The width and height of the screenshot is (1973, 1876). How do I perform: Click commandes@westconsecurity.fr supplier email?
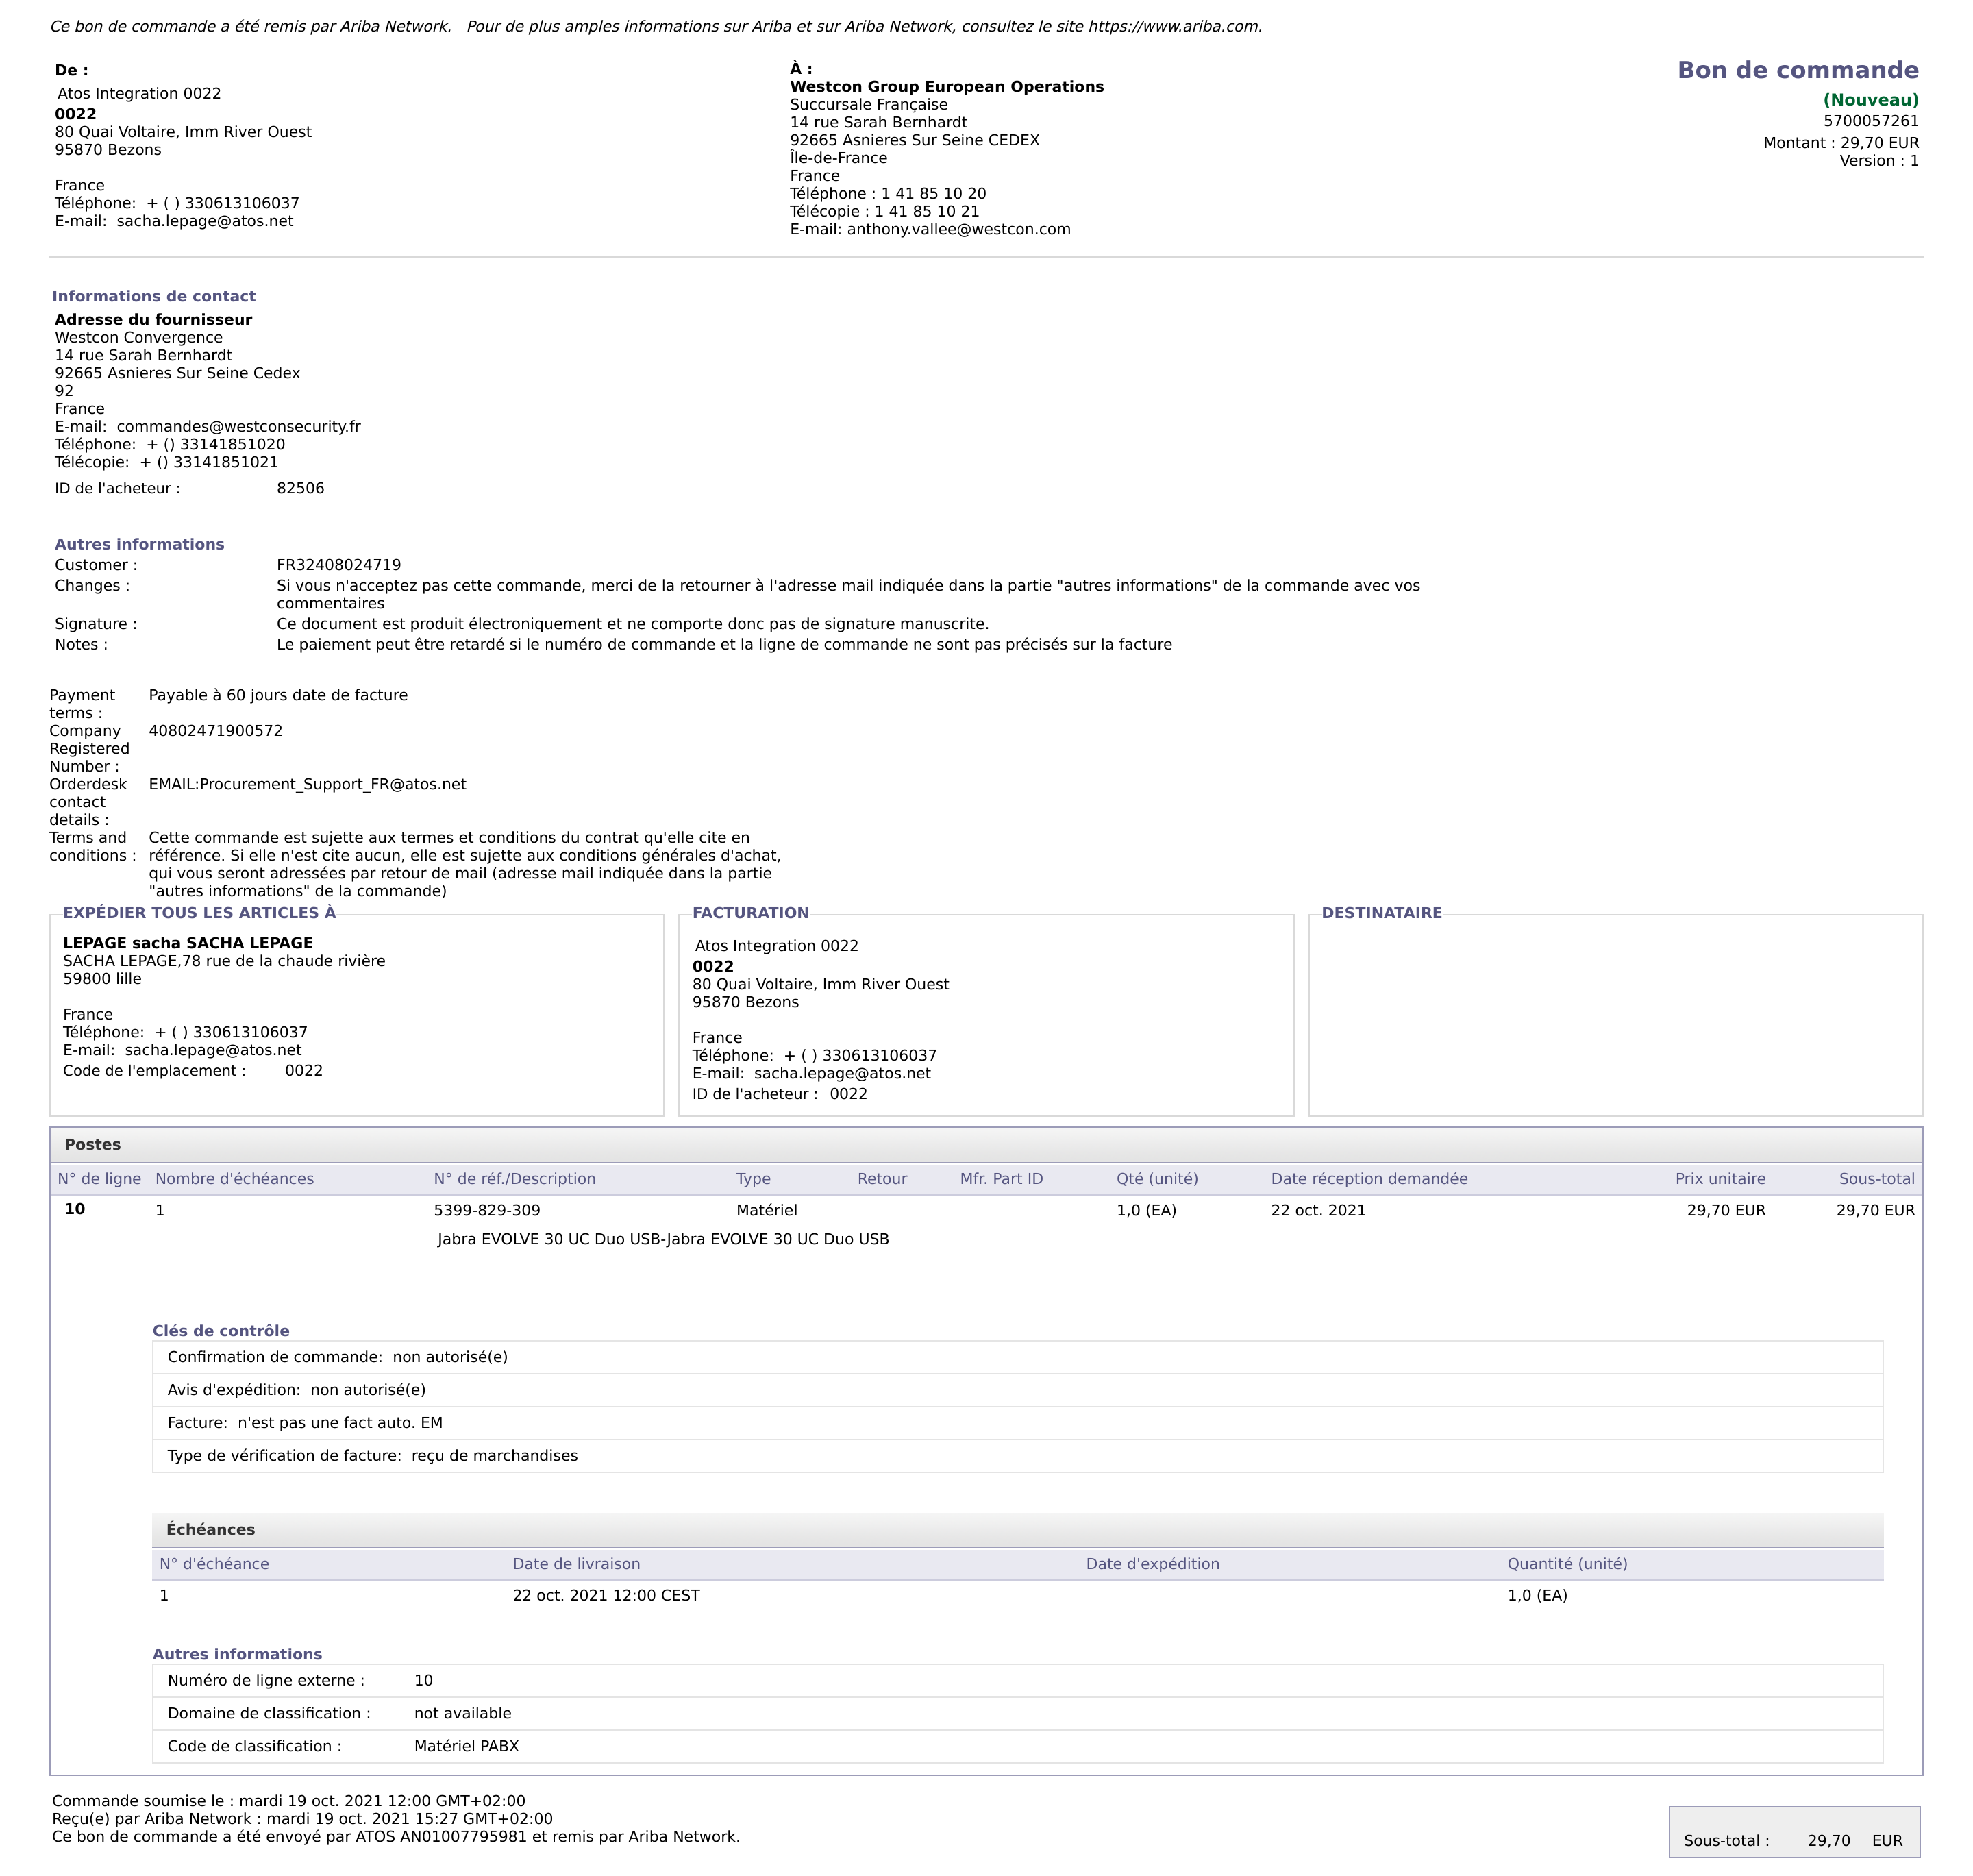pyautogui.click(x=238, y=426)
